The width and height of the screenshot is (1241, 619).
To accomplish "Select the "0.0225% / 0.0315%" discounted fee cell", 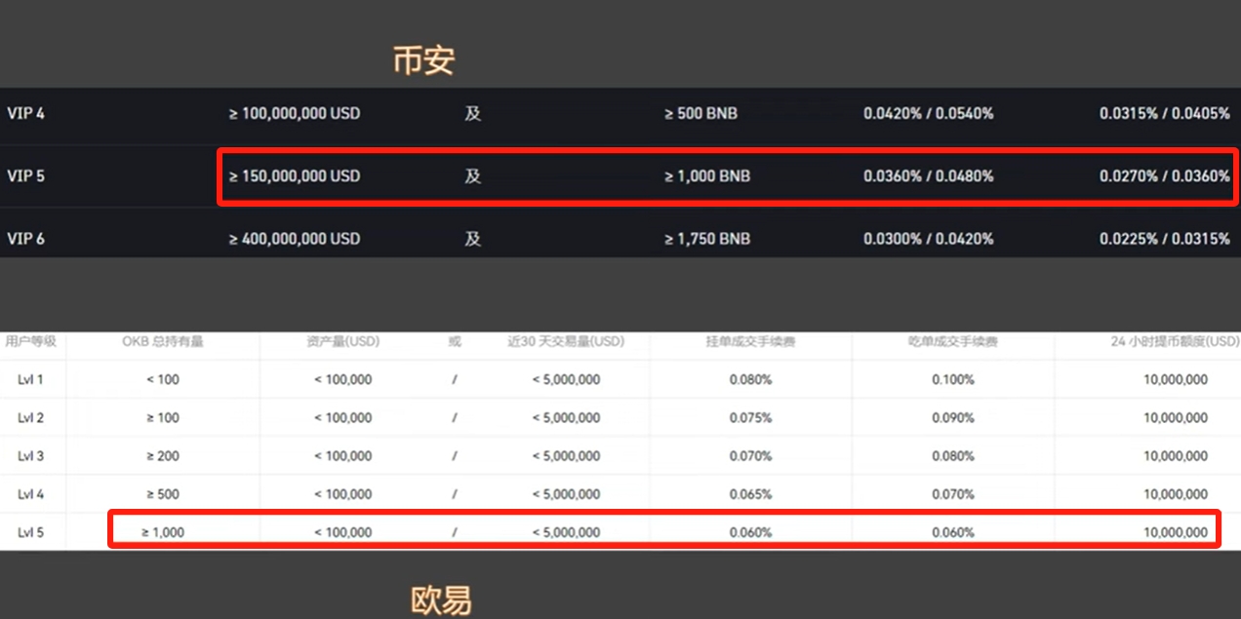I will click(x=1165, y=239).
